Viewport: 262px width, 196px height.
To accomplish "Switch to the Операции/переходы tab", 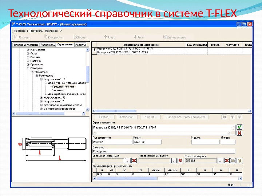I will 26,45.
